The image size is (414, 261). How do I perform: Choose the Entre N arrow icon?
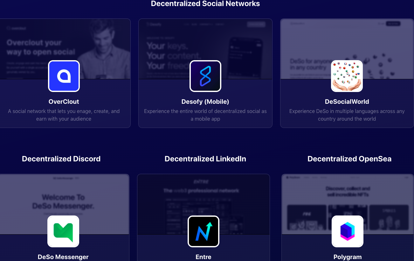pyautogui.click(x=204, y=231)
